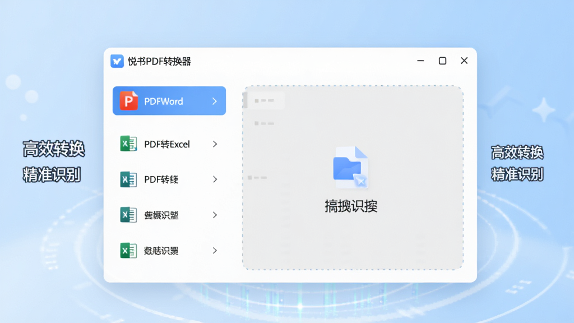Click the large text under the folder icon
Image resolution: width=574 pixels, height=323 pixels.
click(351, 206)
